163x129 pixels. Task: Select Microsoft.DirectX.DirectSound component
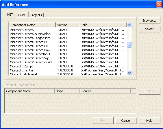[68, 62]
